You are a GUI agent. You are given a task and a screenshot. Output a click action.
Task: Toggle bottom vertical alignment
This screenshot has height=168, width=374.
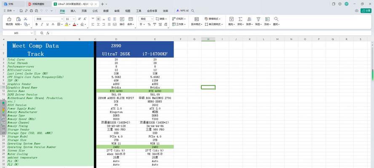(x=104, y=19)
